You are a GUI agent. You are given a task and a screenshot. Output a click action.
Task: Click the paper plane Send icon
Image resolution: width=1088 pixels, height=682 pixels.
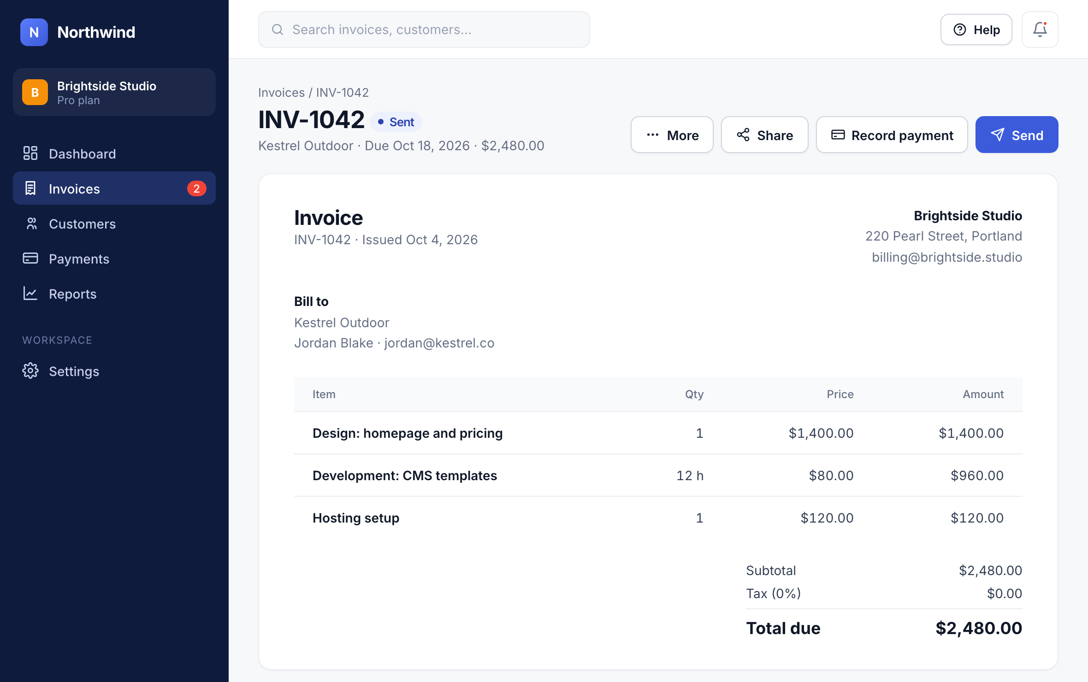[998, 135]
